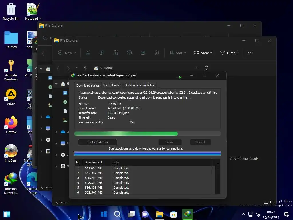Open the View dropdown in File Explorer
This screenshot has height=220, width=293.
pos(203,53)
